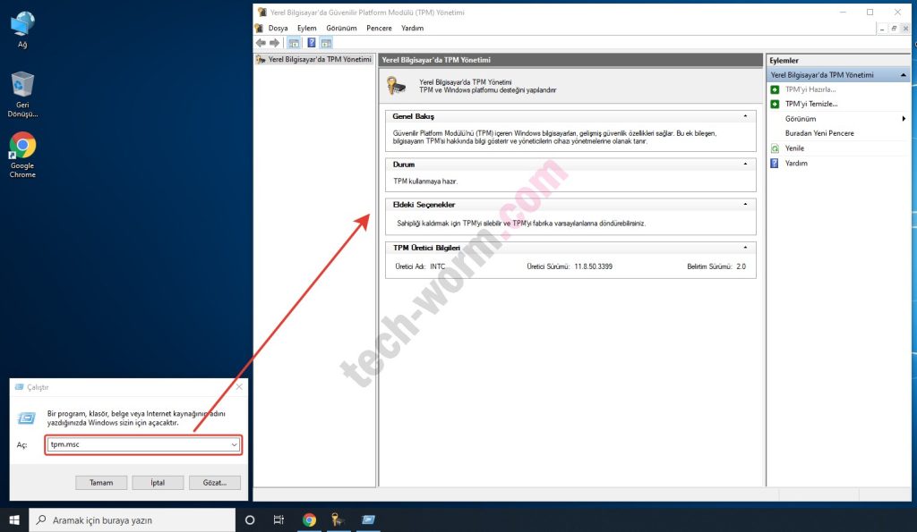The height and width of the screenshot is (532, 917).
Task: Toggle the action pane toolbar icon
Action: [x=326, y=43]
